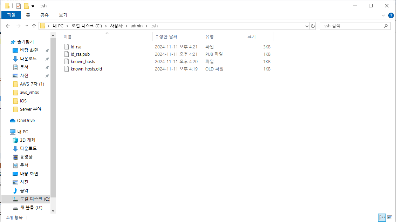This screenshot has width=396, height=222.
Task: Click the sidebar scroll up arrow
Action: (x=53, y=36)
